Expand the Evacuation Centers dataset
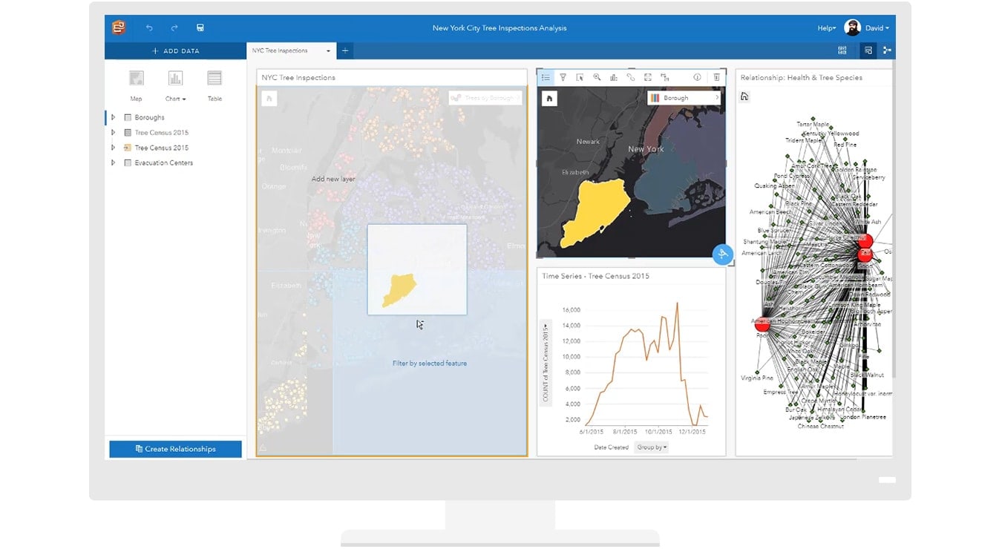Image resolution: width=1002 pixels, height=549 pixels. coord(114,162)
